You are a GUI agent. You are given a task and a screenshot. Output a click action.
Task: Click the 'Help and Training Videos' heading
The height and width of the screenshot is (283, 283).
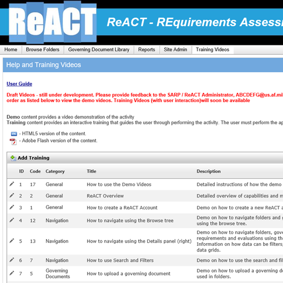coord(43,65)
